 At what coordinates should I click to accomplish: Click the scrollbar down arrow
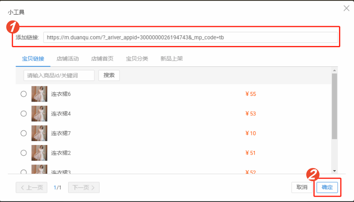[x=335, y=171]
